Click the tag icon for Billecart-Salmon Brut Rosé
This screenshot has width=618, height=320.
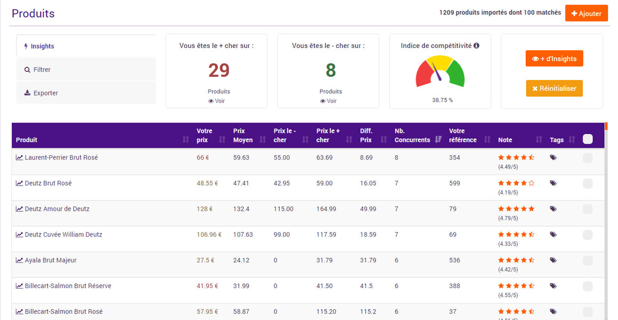tap(554, 311)
